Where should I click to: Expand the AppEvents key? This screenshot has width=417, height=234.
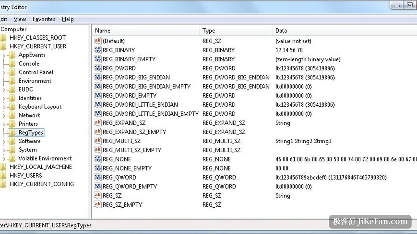(x=4, y=55)
